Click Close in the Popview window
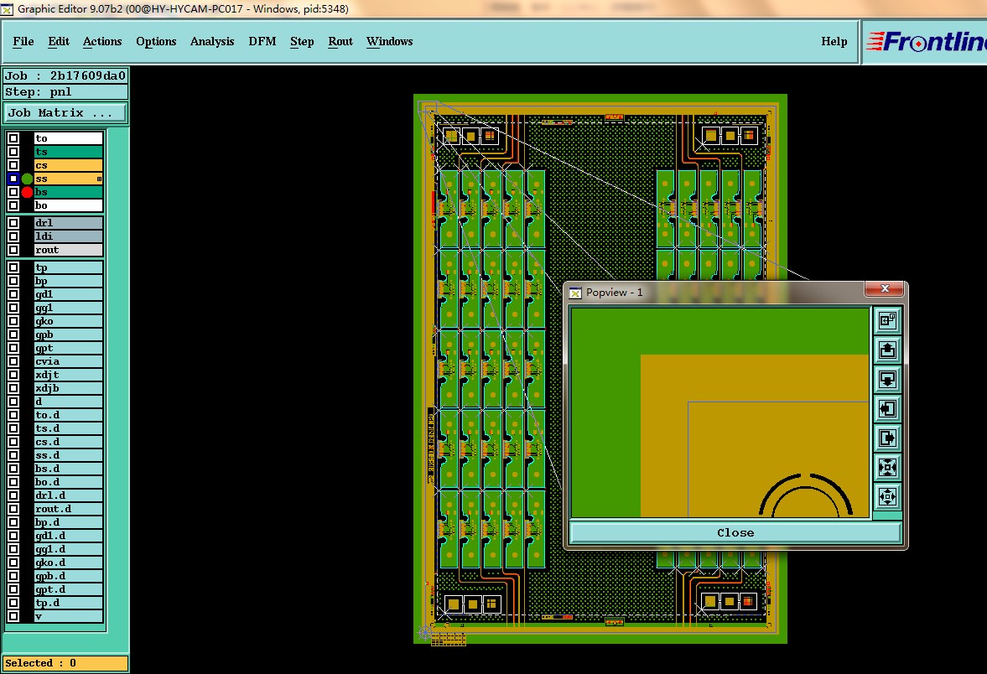This screenshot has width=987, height=674. pyautogui.click(x=735, y=532)
